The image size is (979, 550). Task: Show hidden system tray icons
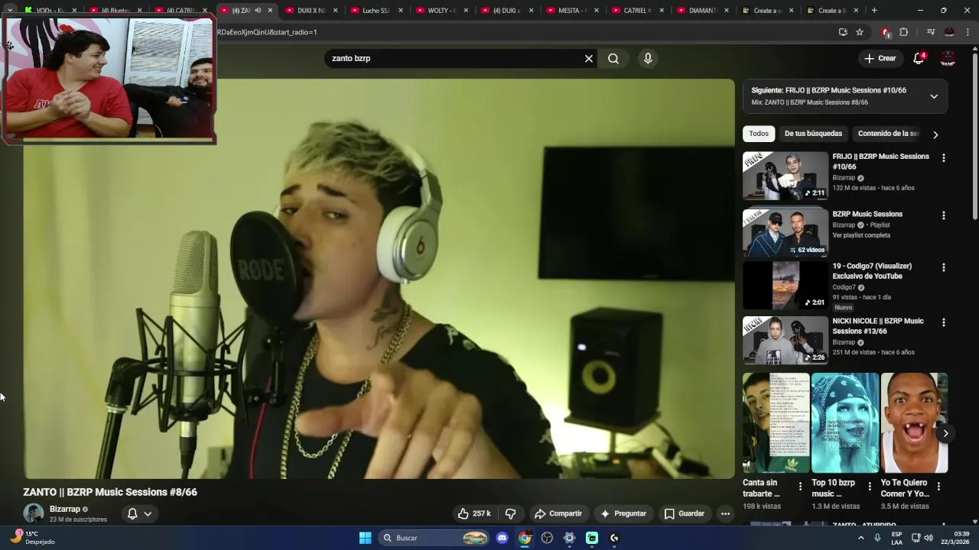point(860,538)
